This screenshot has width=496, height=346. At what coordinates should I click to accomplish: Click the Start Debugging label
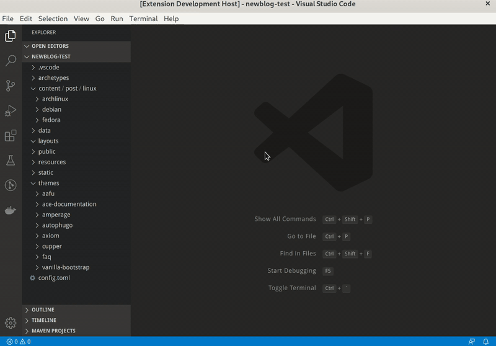pyautogui.click(x=291, y=271)
